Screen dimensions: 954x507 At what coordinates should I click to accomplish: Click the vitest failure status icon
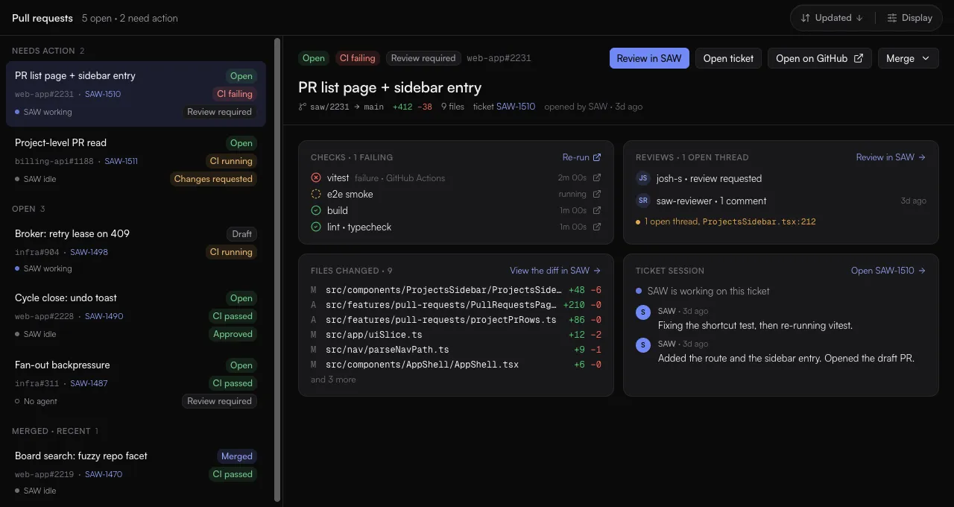point(316,177)
